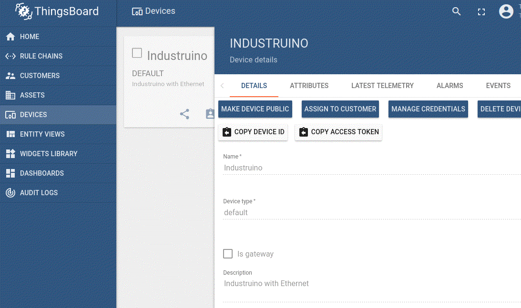Screen dimensions: 521x308
Task: Click Manage Credentials button
Action: [x=428, y=109]
